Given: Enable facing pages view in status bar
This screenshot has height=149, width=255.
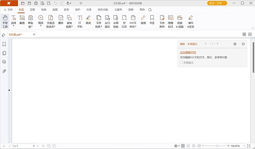Looking at the screenshot, I should click(193, 146).
